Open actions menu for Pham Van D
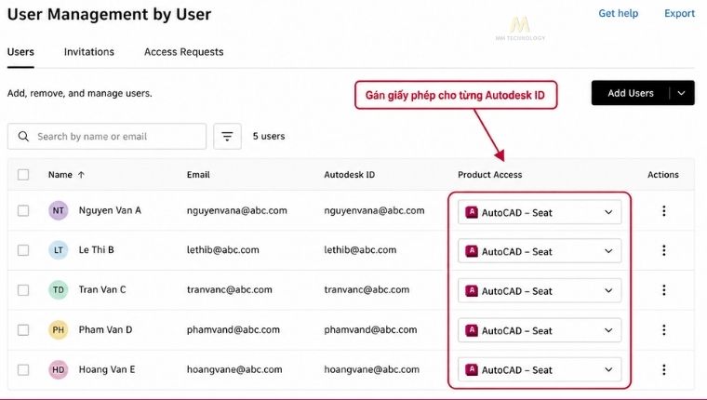Viewport: 707px width, 400px height. (x=663, y=329)
